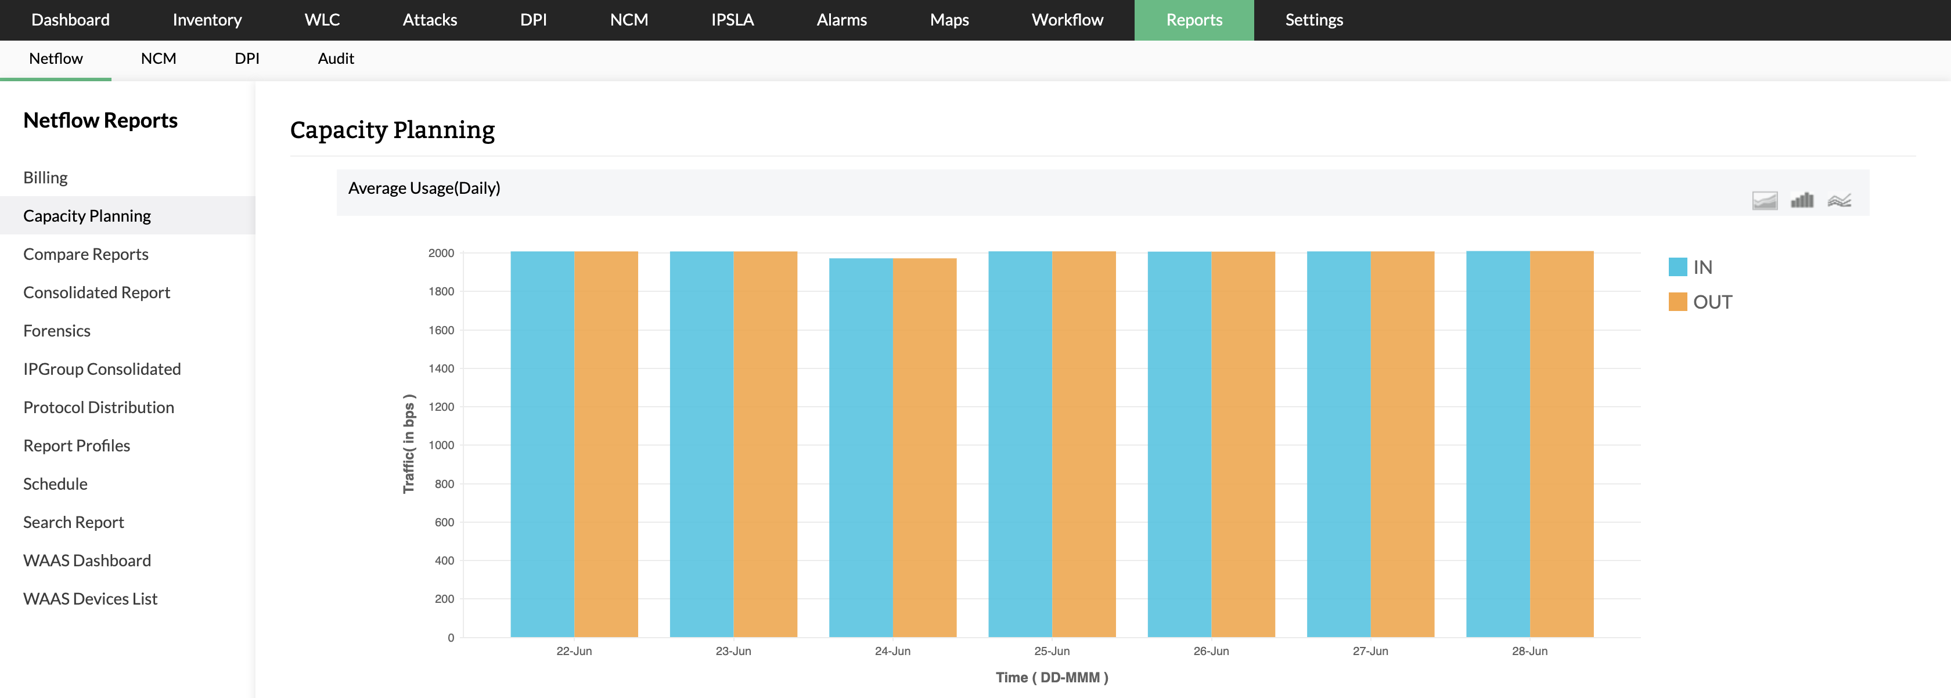The height and width of the screenshot is (698, 1951).
Task: Open the Schedule sidebar item
Action: [x=55, y=484]
